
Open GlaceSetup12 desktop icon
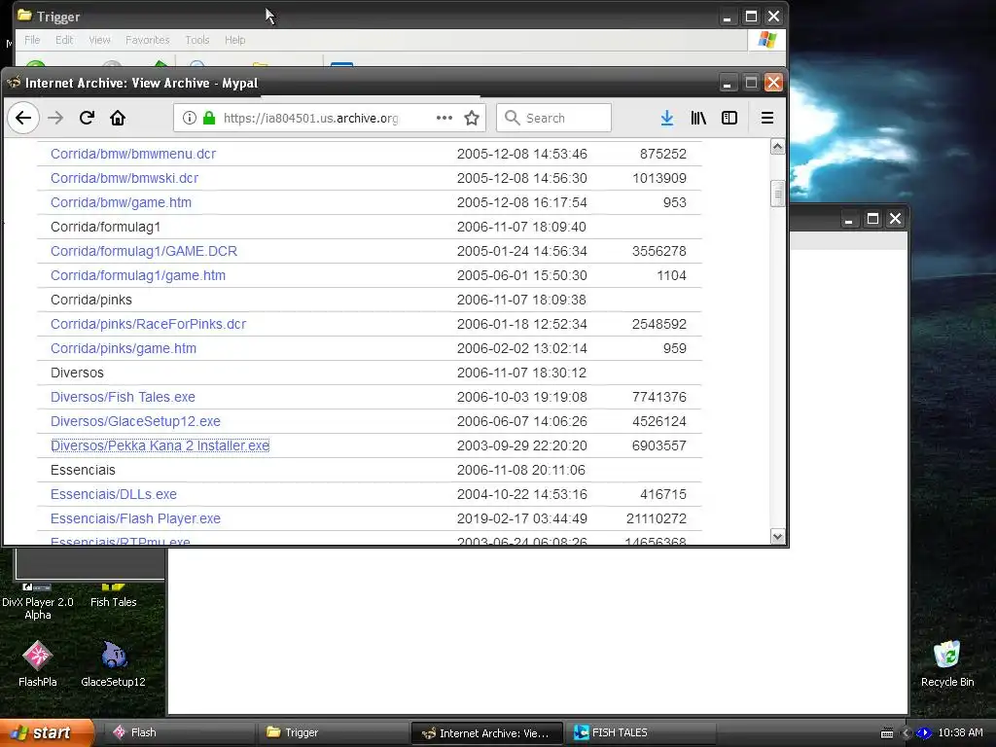click(113, 663)
